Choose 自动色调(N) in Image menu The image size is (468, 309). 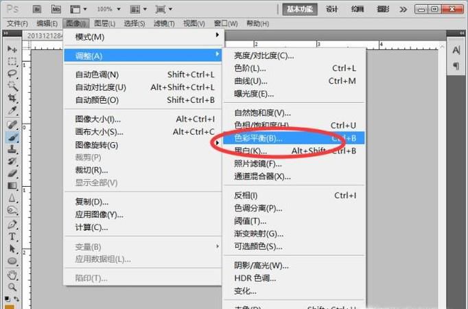click(143, 75)
